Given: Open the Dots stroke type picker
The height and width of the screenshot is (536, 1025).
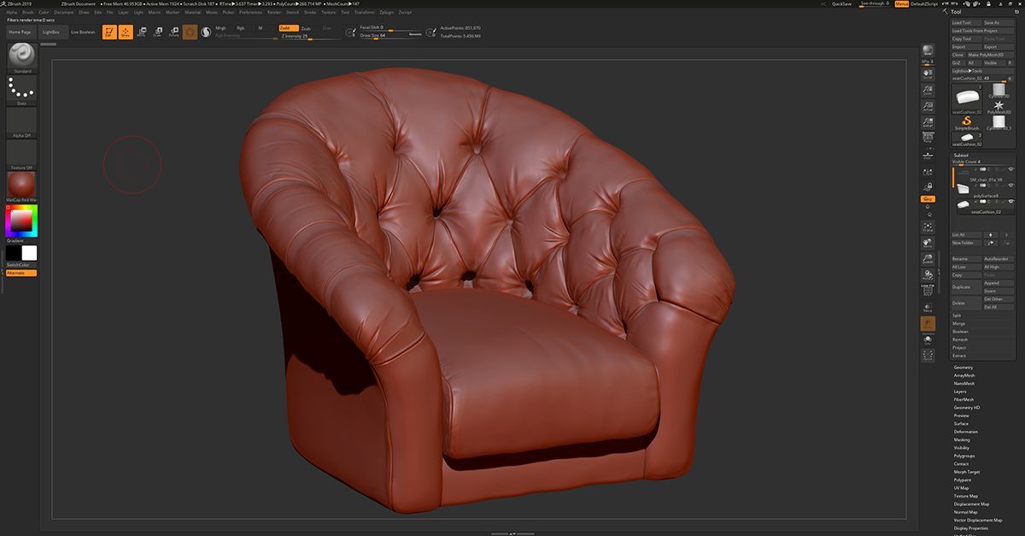Looking at the screenshot, I should (x=22, y=89).
